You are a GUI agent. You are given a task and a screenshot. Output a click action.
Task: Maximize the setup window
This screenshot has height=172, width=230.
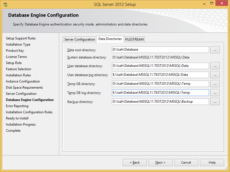click(x=212, y=3)
